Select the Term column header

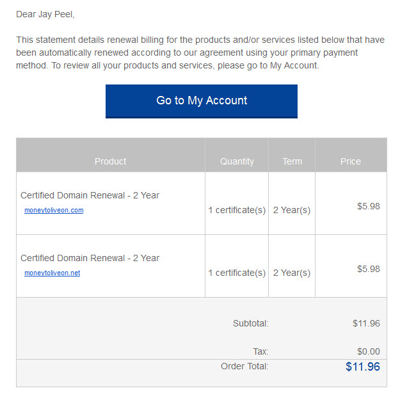coord(292,161)
